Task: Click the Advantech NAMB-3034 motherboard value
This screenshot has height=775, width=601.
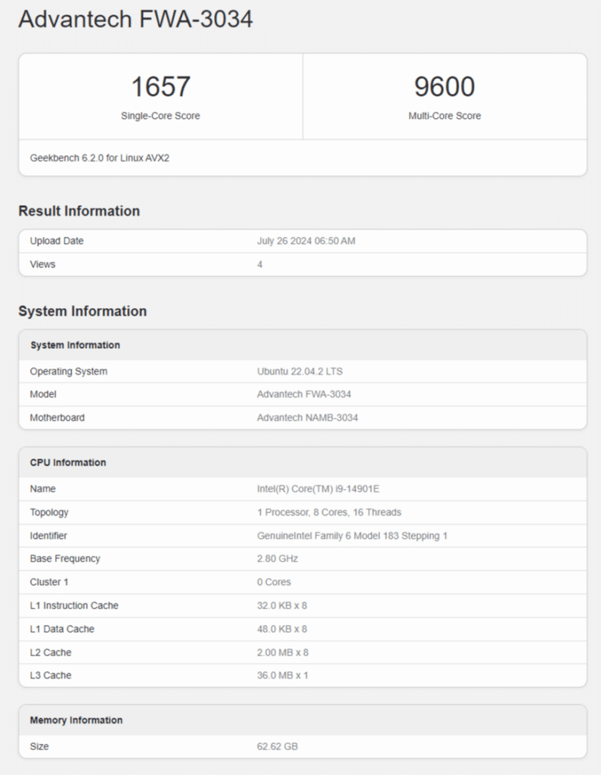Action: 308,418
